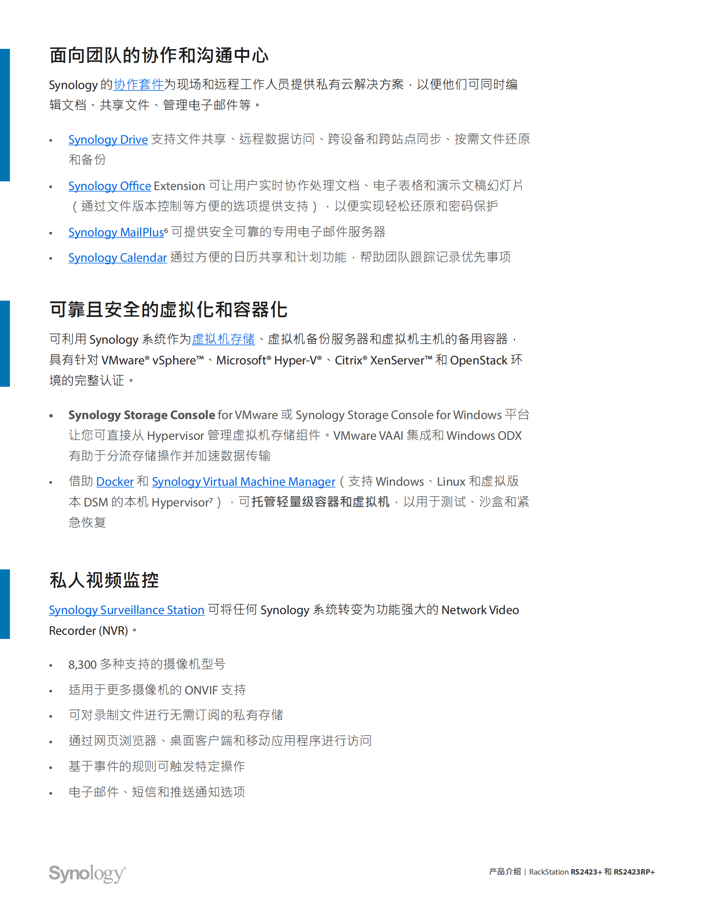
Task: Click bullet 可对录制文件进行无需订阅的私有存储
Action: pos(176,715)
